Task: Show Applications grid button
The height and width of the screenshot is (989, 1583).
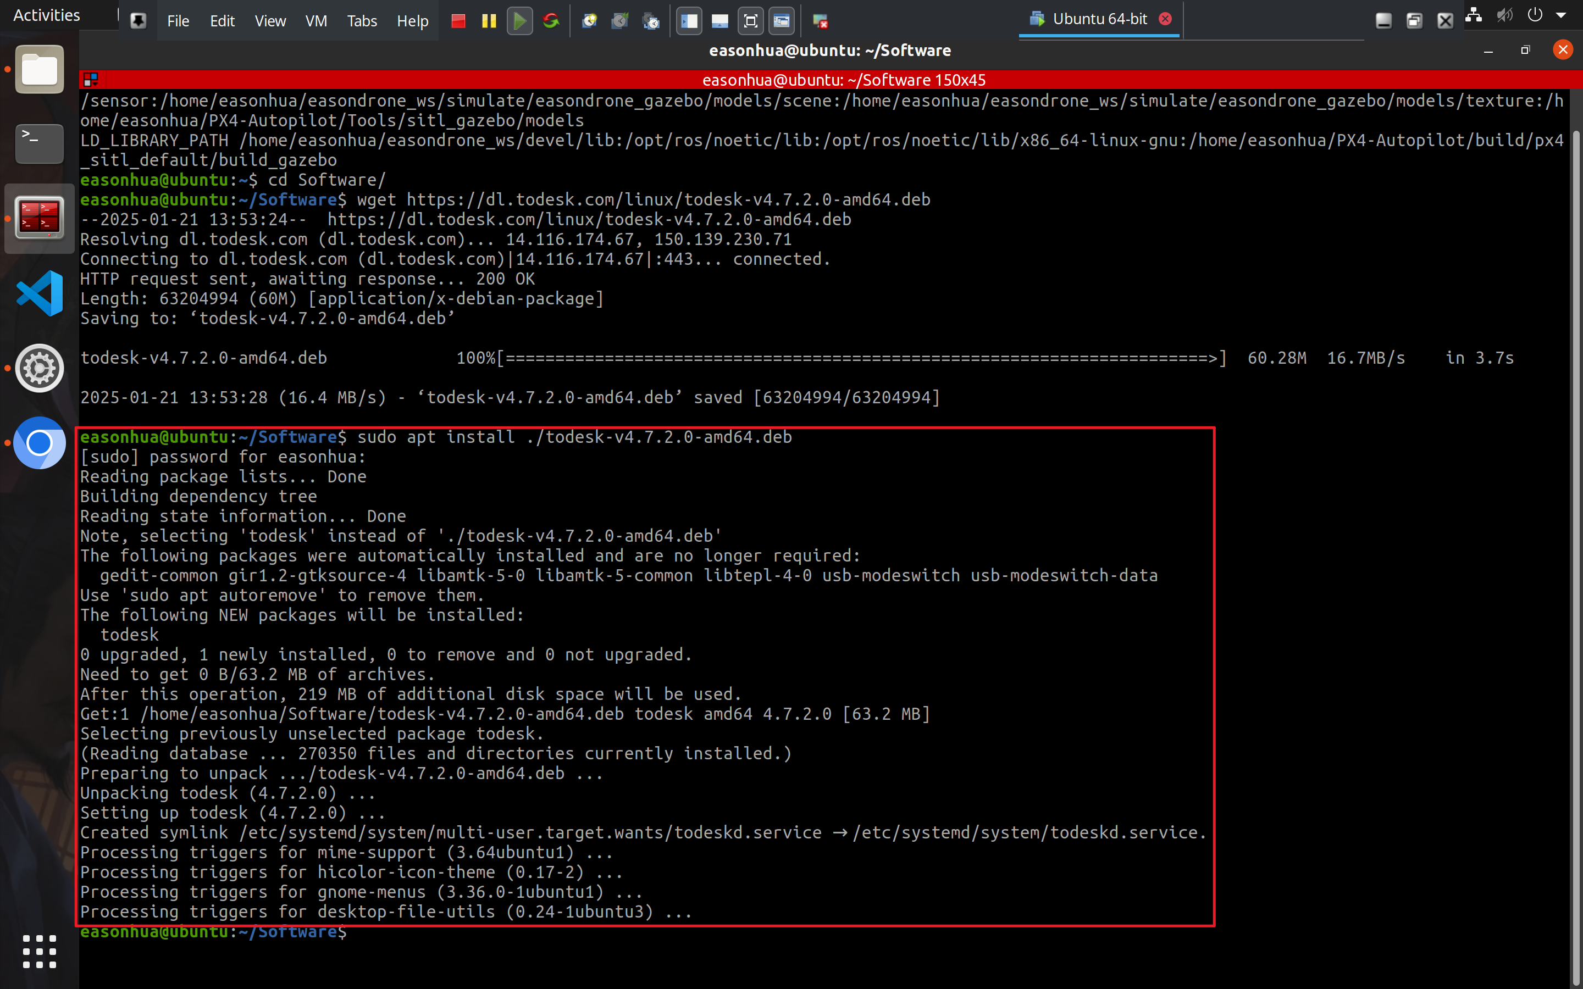Action: click(x=39, y=951)
